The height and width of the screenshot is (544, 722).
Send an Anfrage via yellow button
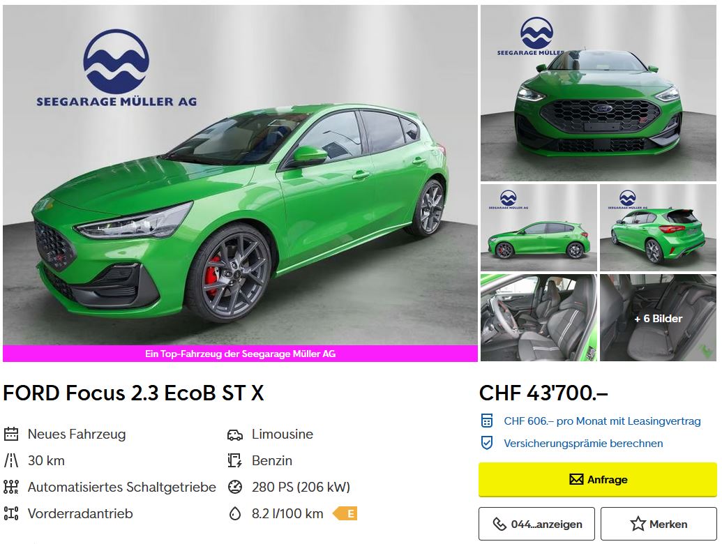(x=598, y=480)
